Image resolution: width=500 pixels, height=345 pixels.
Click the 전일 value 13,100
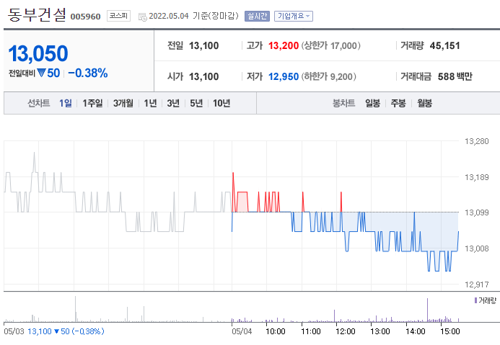click(x=203, y=45)
